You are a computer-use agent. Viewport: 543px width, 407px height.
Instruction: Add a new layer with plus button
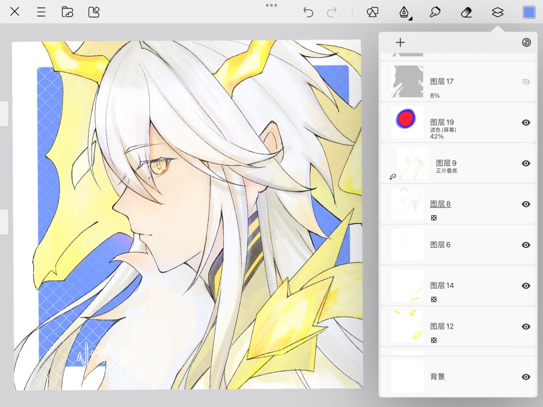click(400, 43)
